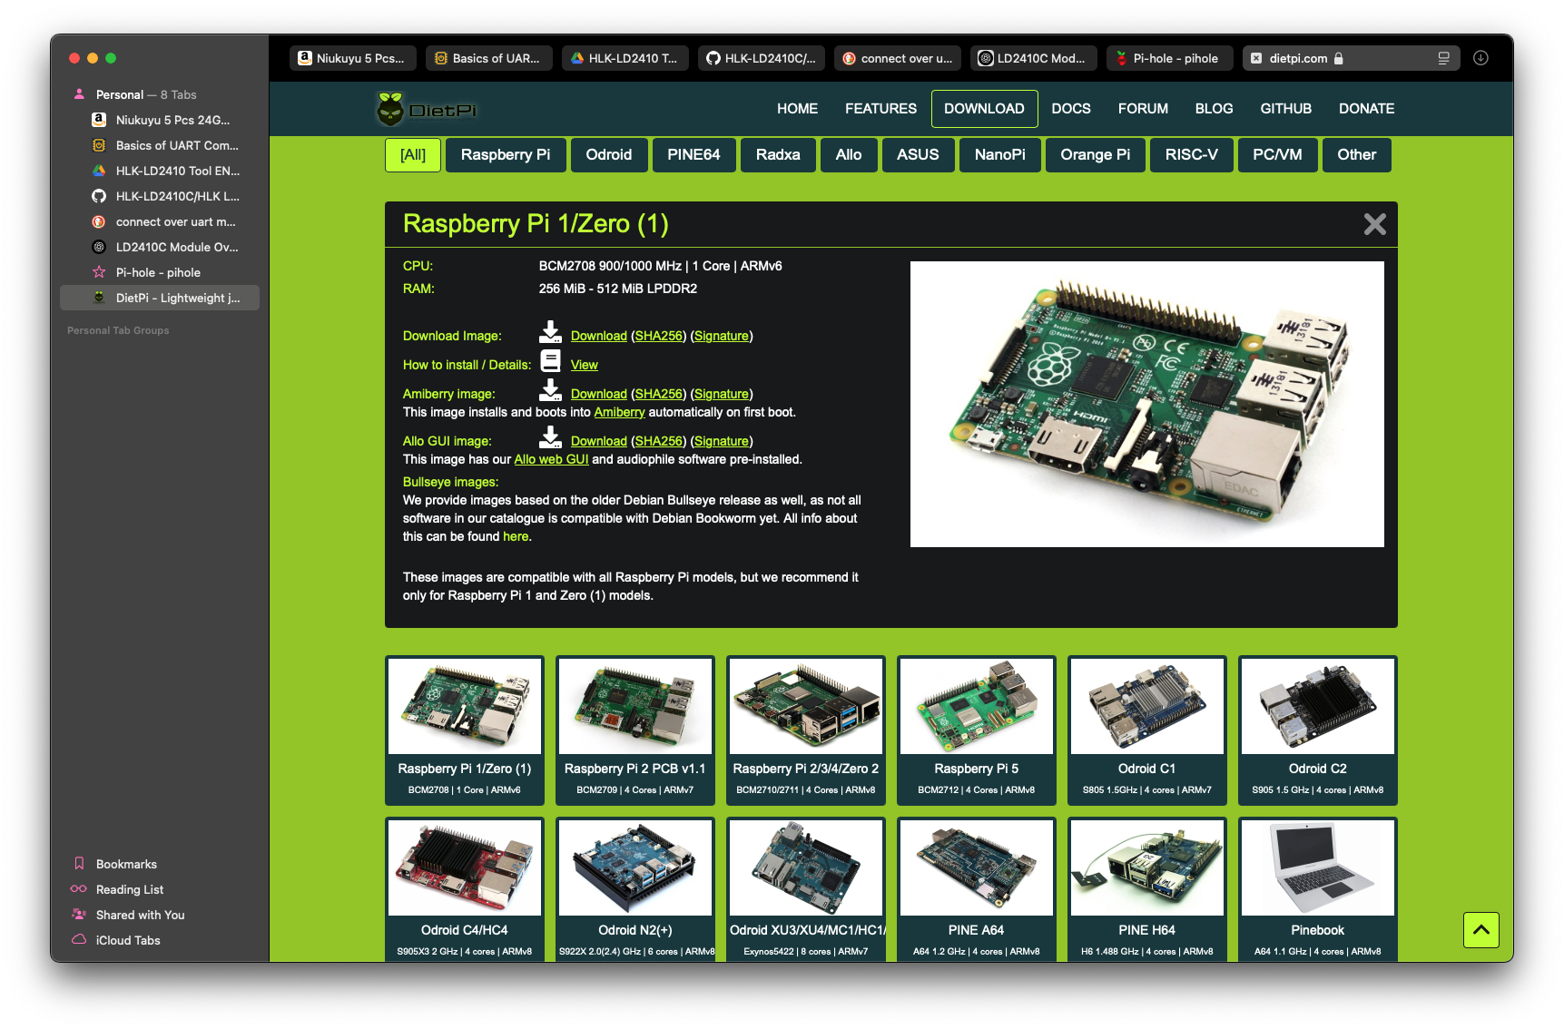Open connect over uart m sidebar entry
The height and width of the screenshot is (1029, 1564).
160,221
